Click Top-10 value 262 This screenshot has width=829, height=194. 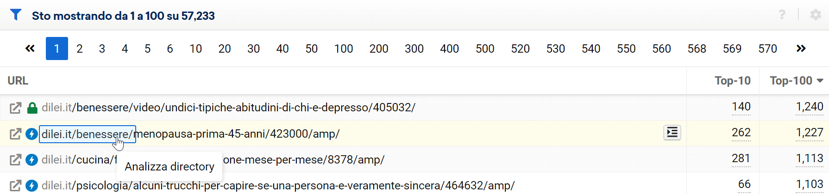(741, 133)
